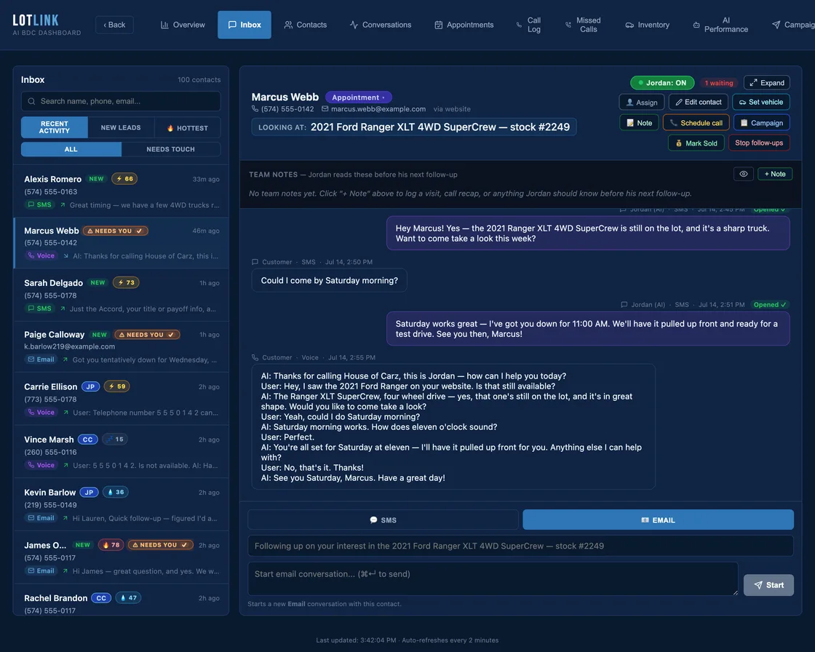
Task: Click Kevin Barlow's score 36 badge
Action: click(116, 492)
